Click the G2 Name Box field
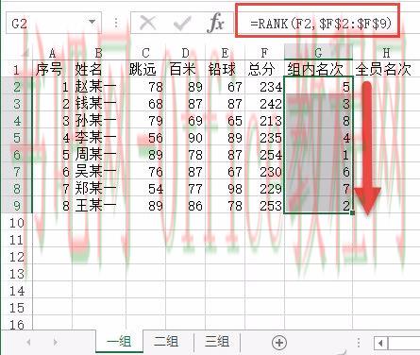The height and width of the screenshot is (355, 420). pos(47,23)
